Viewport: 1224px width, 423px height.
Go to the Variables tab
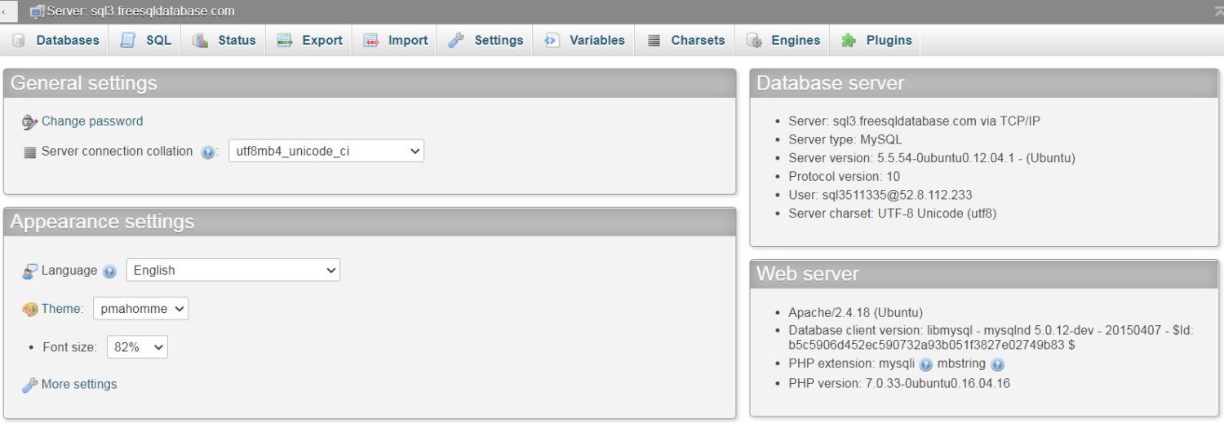(596, 40)
